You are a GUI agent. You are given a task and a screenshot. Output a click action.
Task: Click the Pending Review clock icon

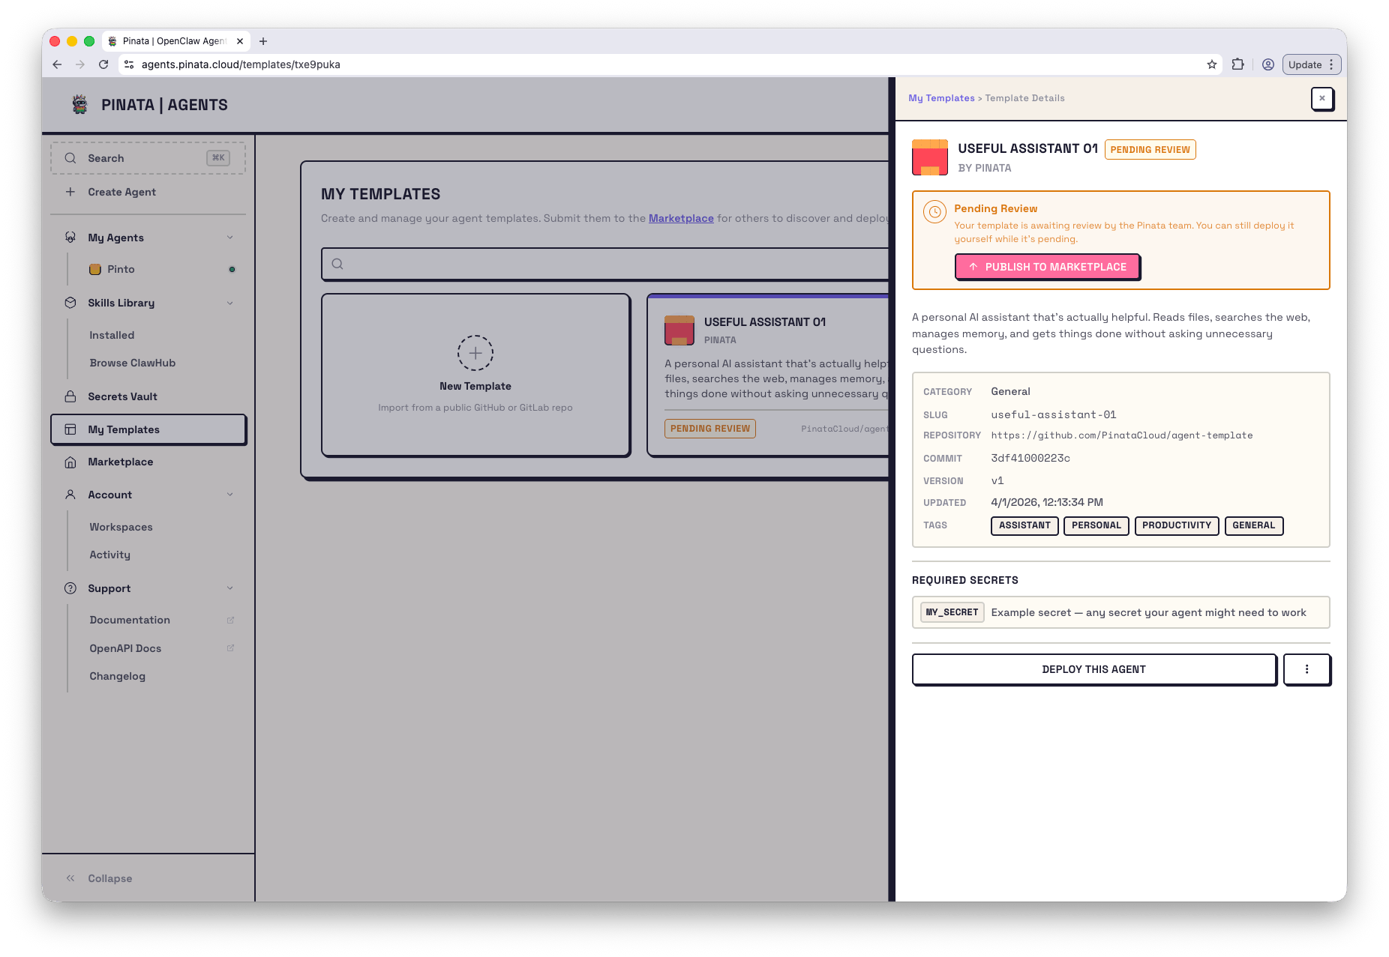point(934,212)
